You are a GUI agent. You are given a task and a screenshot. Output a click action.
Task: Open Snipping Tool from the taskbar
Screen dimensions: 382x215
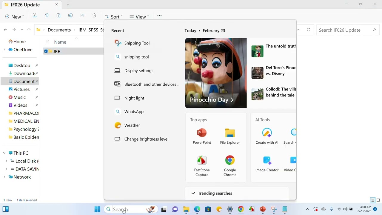(x=274, y=209)
